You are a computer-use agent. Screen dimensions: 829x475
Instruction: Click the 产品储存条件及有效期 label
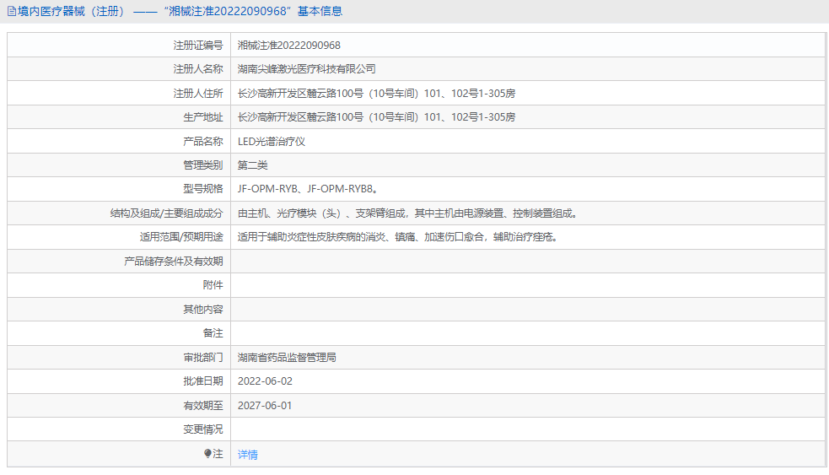[174, 262]
